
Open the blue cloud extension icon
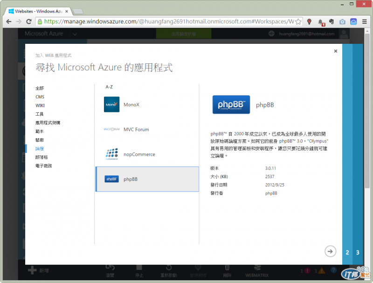pyautogui.click(x=353, y=21)
